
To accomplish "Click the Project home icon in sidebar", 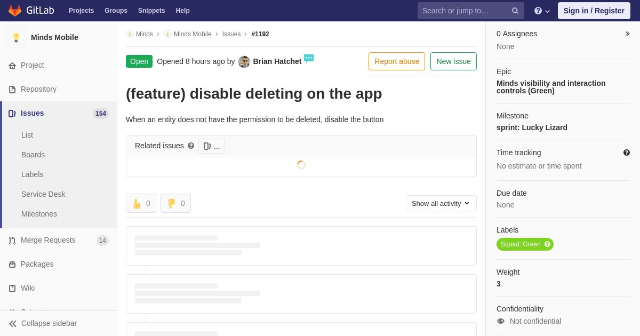I will [12, 66].
